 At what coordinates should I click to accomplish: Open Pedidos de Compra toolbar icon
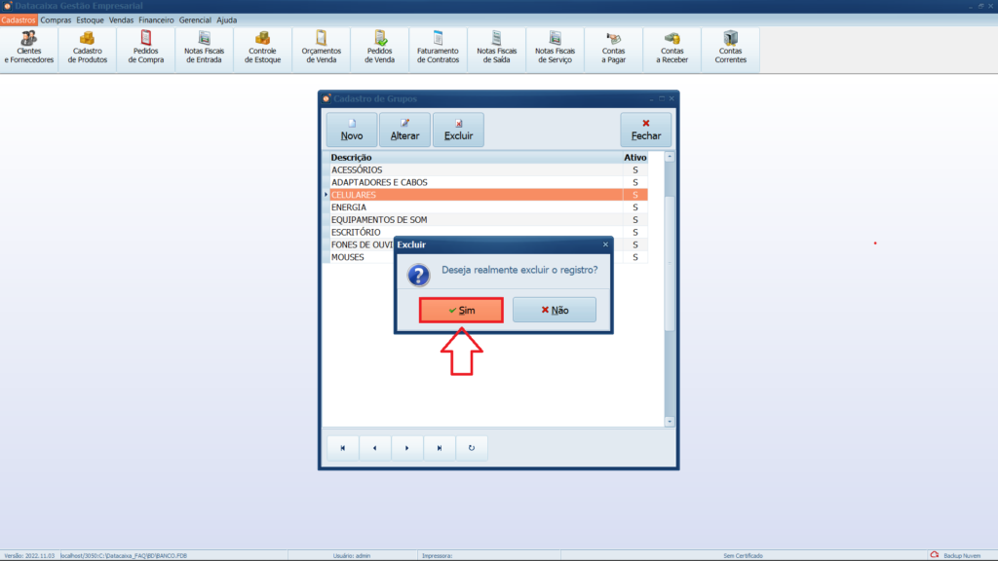coord(146,49)
